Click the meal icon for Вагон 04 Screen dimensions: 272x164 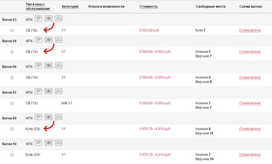coord(49,40)
